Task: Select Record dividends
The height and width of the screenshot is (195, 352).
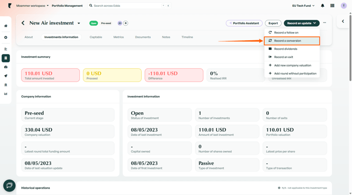Action: pyautogui.click(x=292, y=49)
